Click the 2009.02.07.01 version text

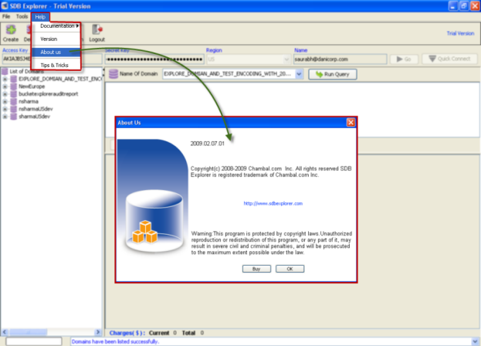[x=208, y=144]
